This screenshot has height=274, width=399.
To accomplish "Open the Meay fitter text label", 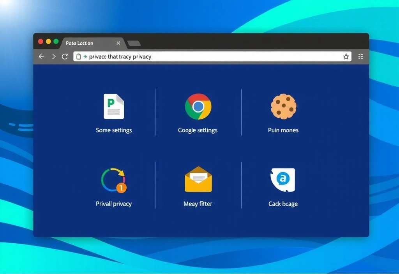I will point(198,204).
